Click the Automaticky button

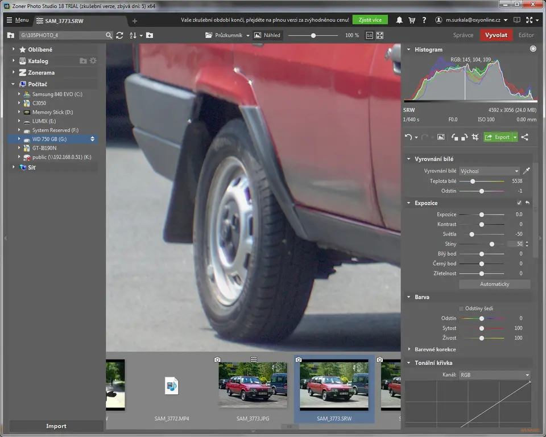click(494, 284)
